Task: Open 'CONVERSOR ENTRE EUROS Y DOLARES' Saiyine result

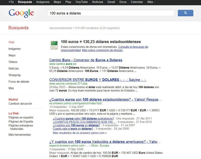Action: pos(98,80)
